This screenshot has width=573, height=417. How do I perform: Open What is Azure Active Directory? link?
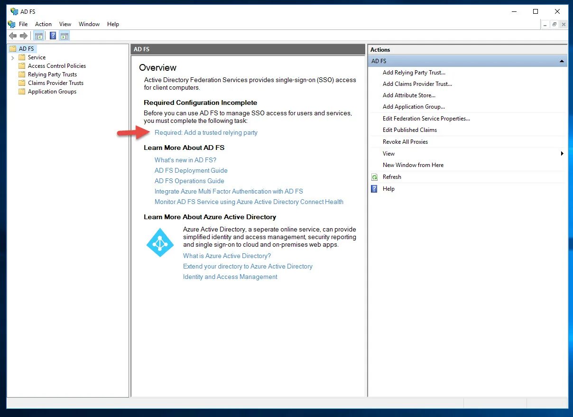tap(227, 256)
